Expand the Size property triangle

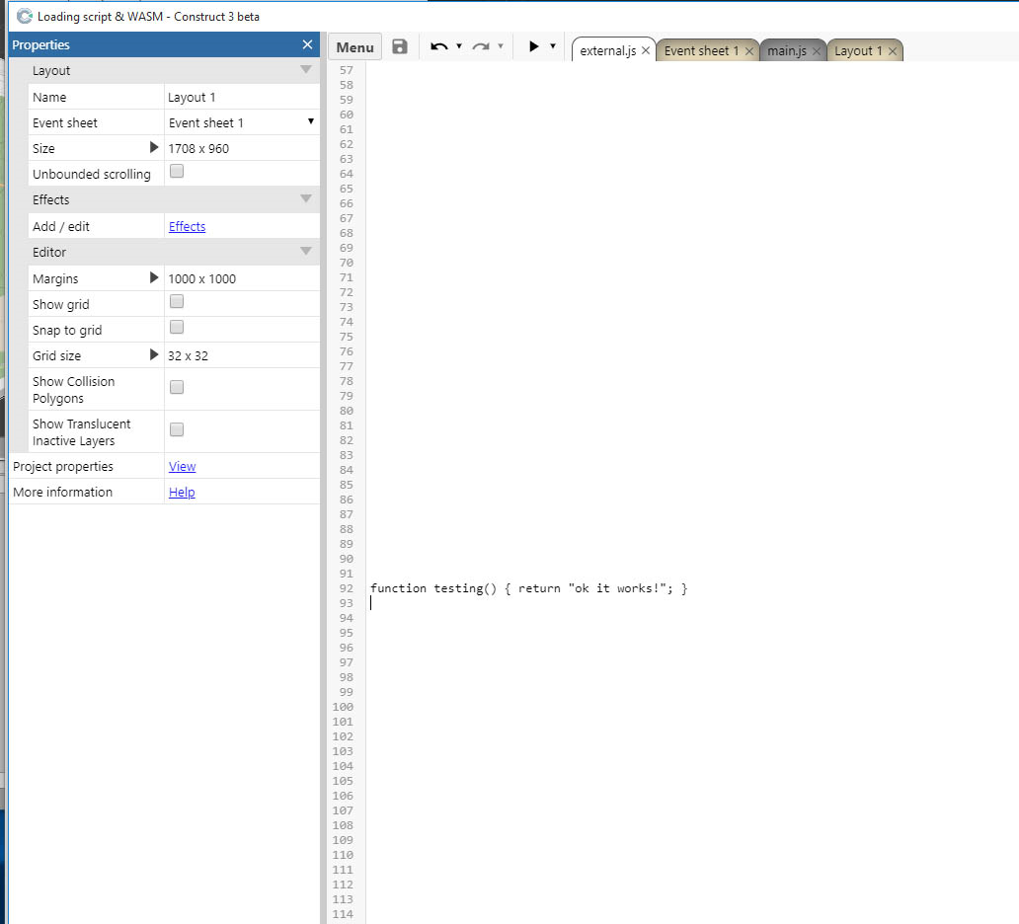tap(154, 147)
